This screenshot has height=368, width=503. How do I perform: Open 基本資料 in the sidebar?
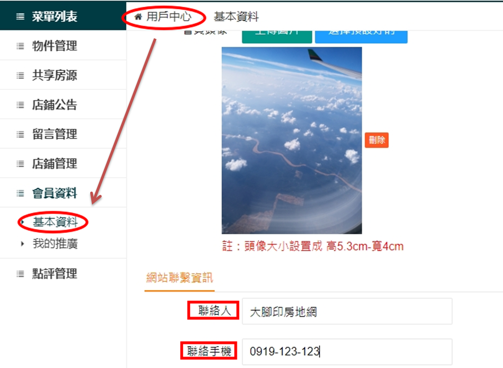[55, 222]
